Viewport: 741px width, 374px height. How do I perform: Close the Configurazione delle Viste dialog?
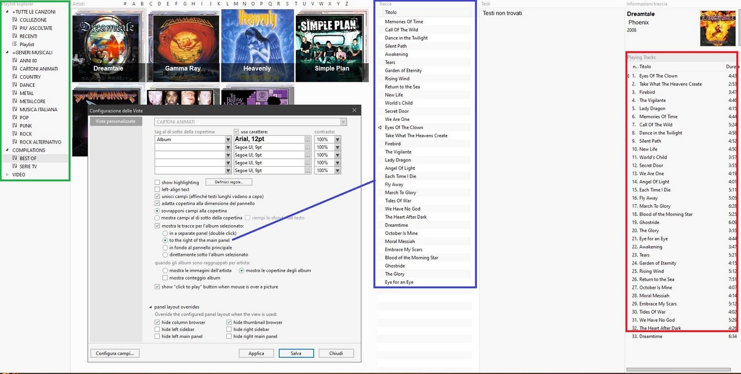[x=354, y=110]
